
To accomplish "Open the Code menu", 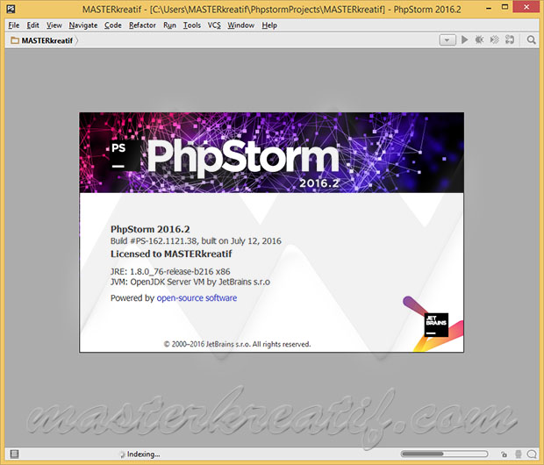I will (113, 25).
